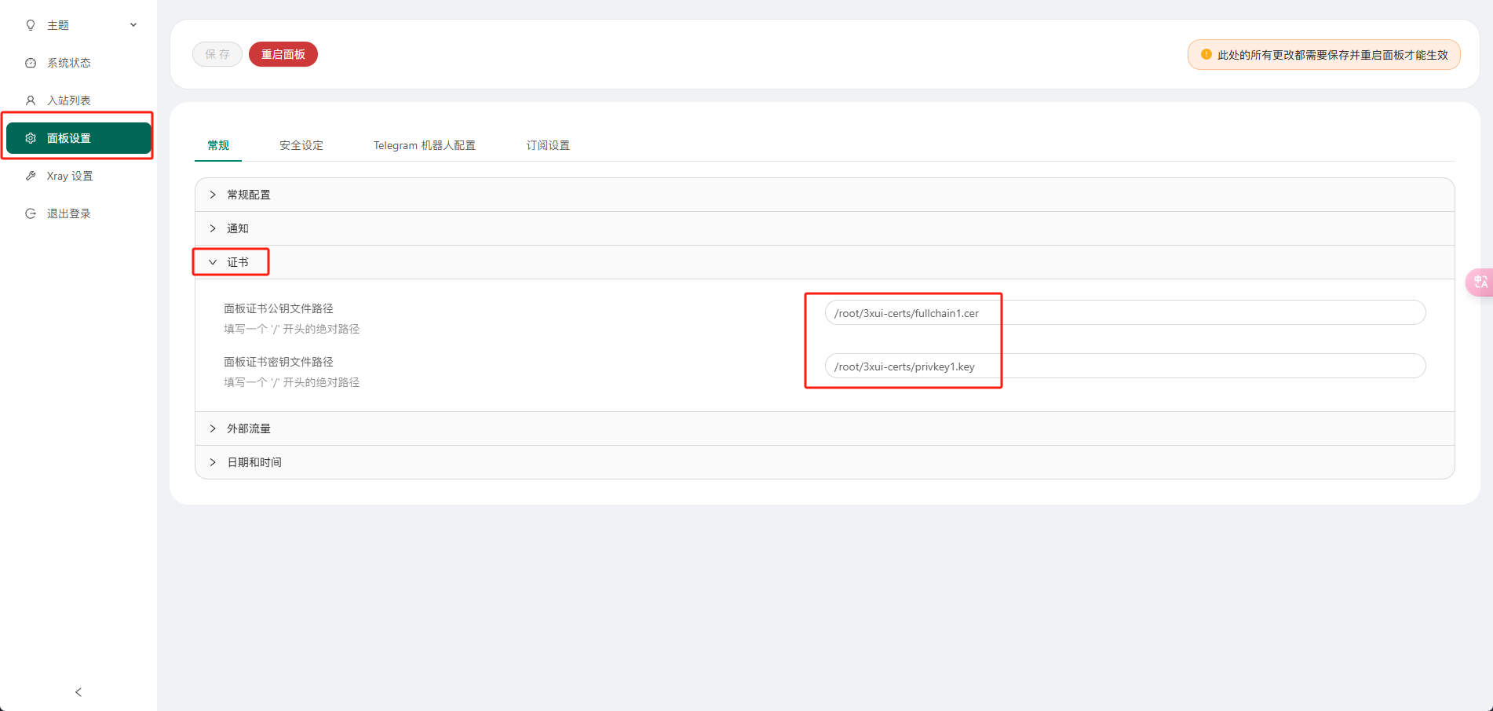Expand the 外部流量 section
This screenshot has width=1493, height=711.
click(248, 428)
